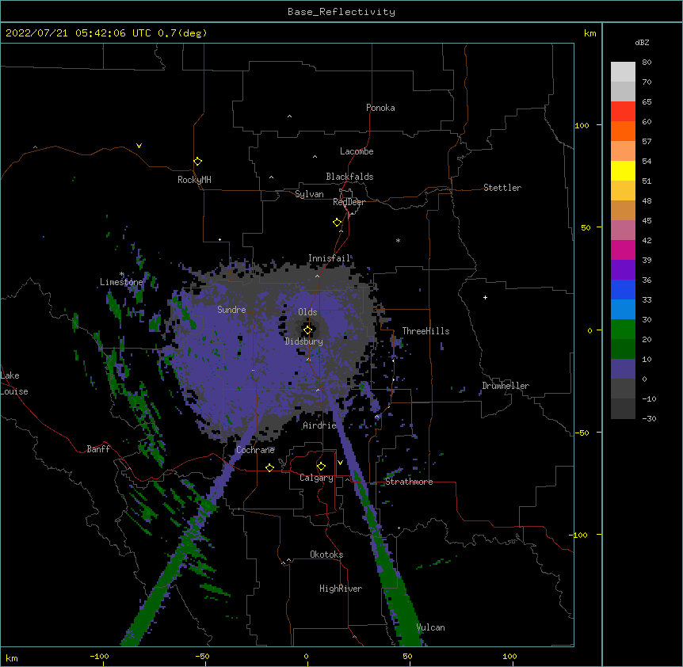This screenshot has width=683, height=667.
Task: Choose the pink 42-45 dBZ legend swatch
Action: point(623,231)
